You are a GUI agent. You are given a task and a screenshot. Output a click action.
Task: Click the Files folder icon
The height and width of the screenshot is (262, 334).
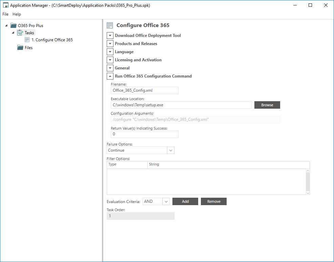[x=20, y=47]
